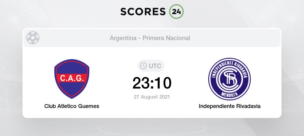Click the CSIR monogram inside the round crest
Viewport: 304px width, 136px height.
[229, 79]
